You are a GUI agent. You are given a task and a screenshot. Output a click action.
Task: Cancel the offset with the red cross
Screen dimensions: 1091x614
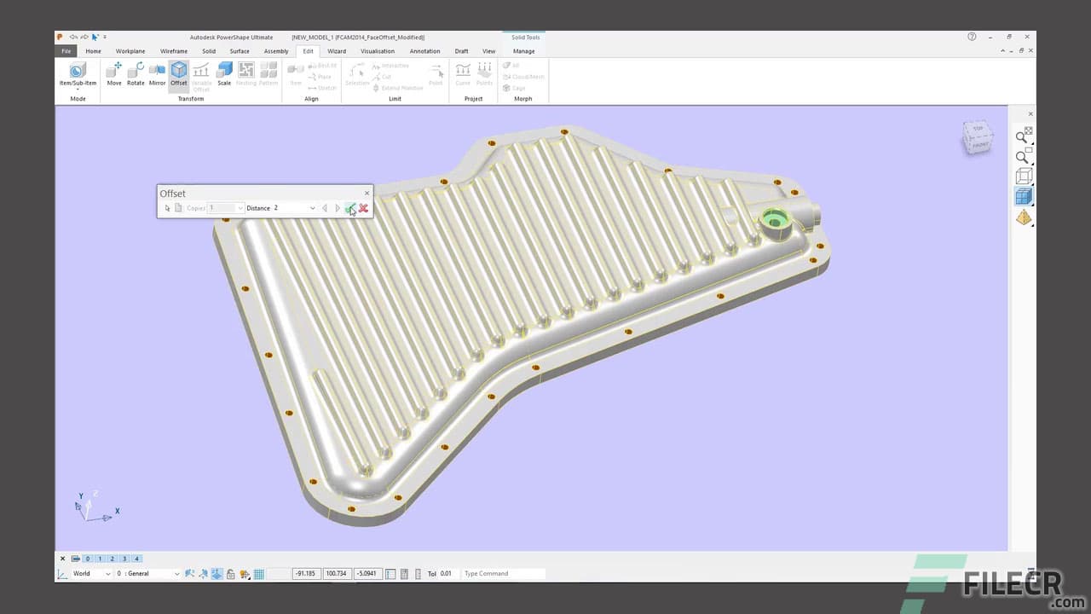[x=363, y=208]
